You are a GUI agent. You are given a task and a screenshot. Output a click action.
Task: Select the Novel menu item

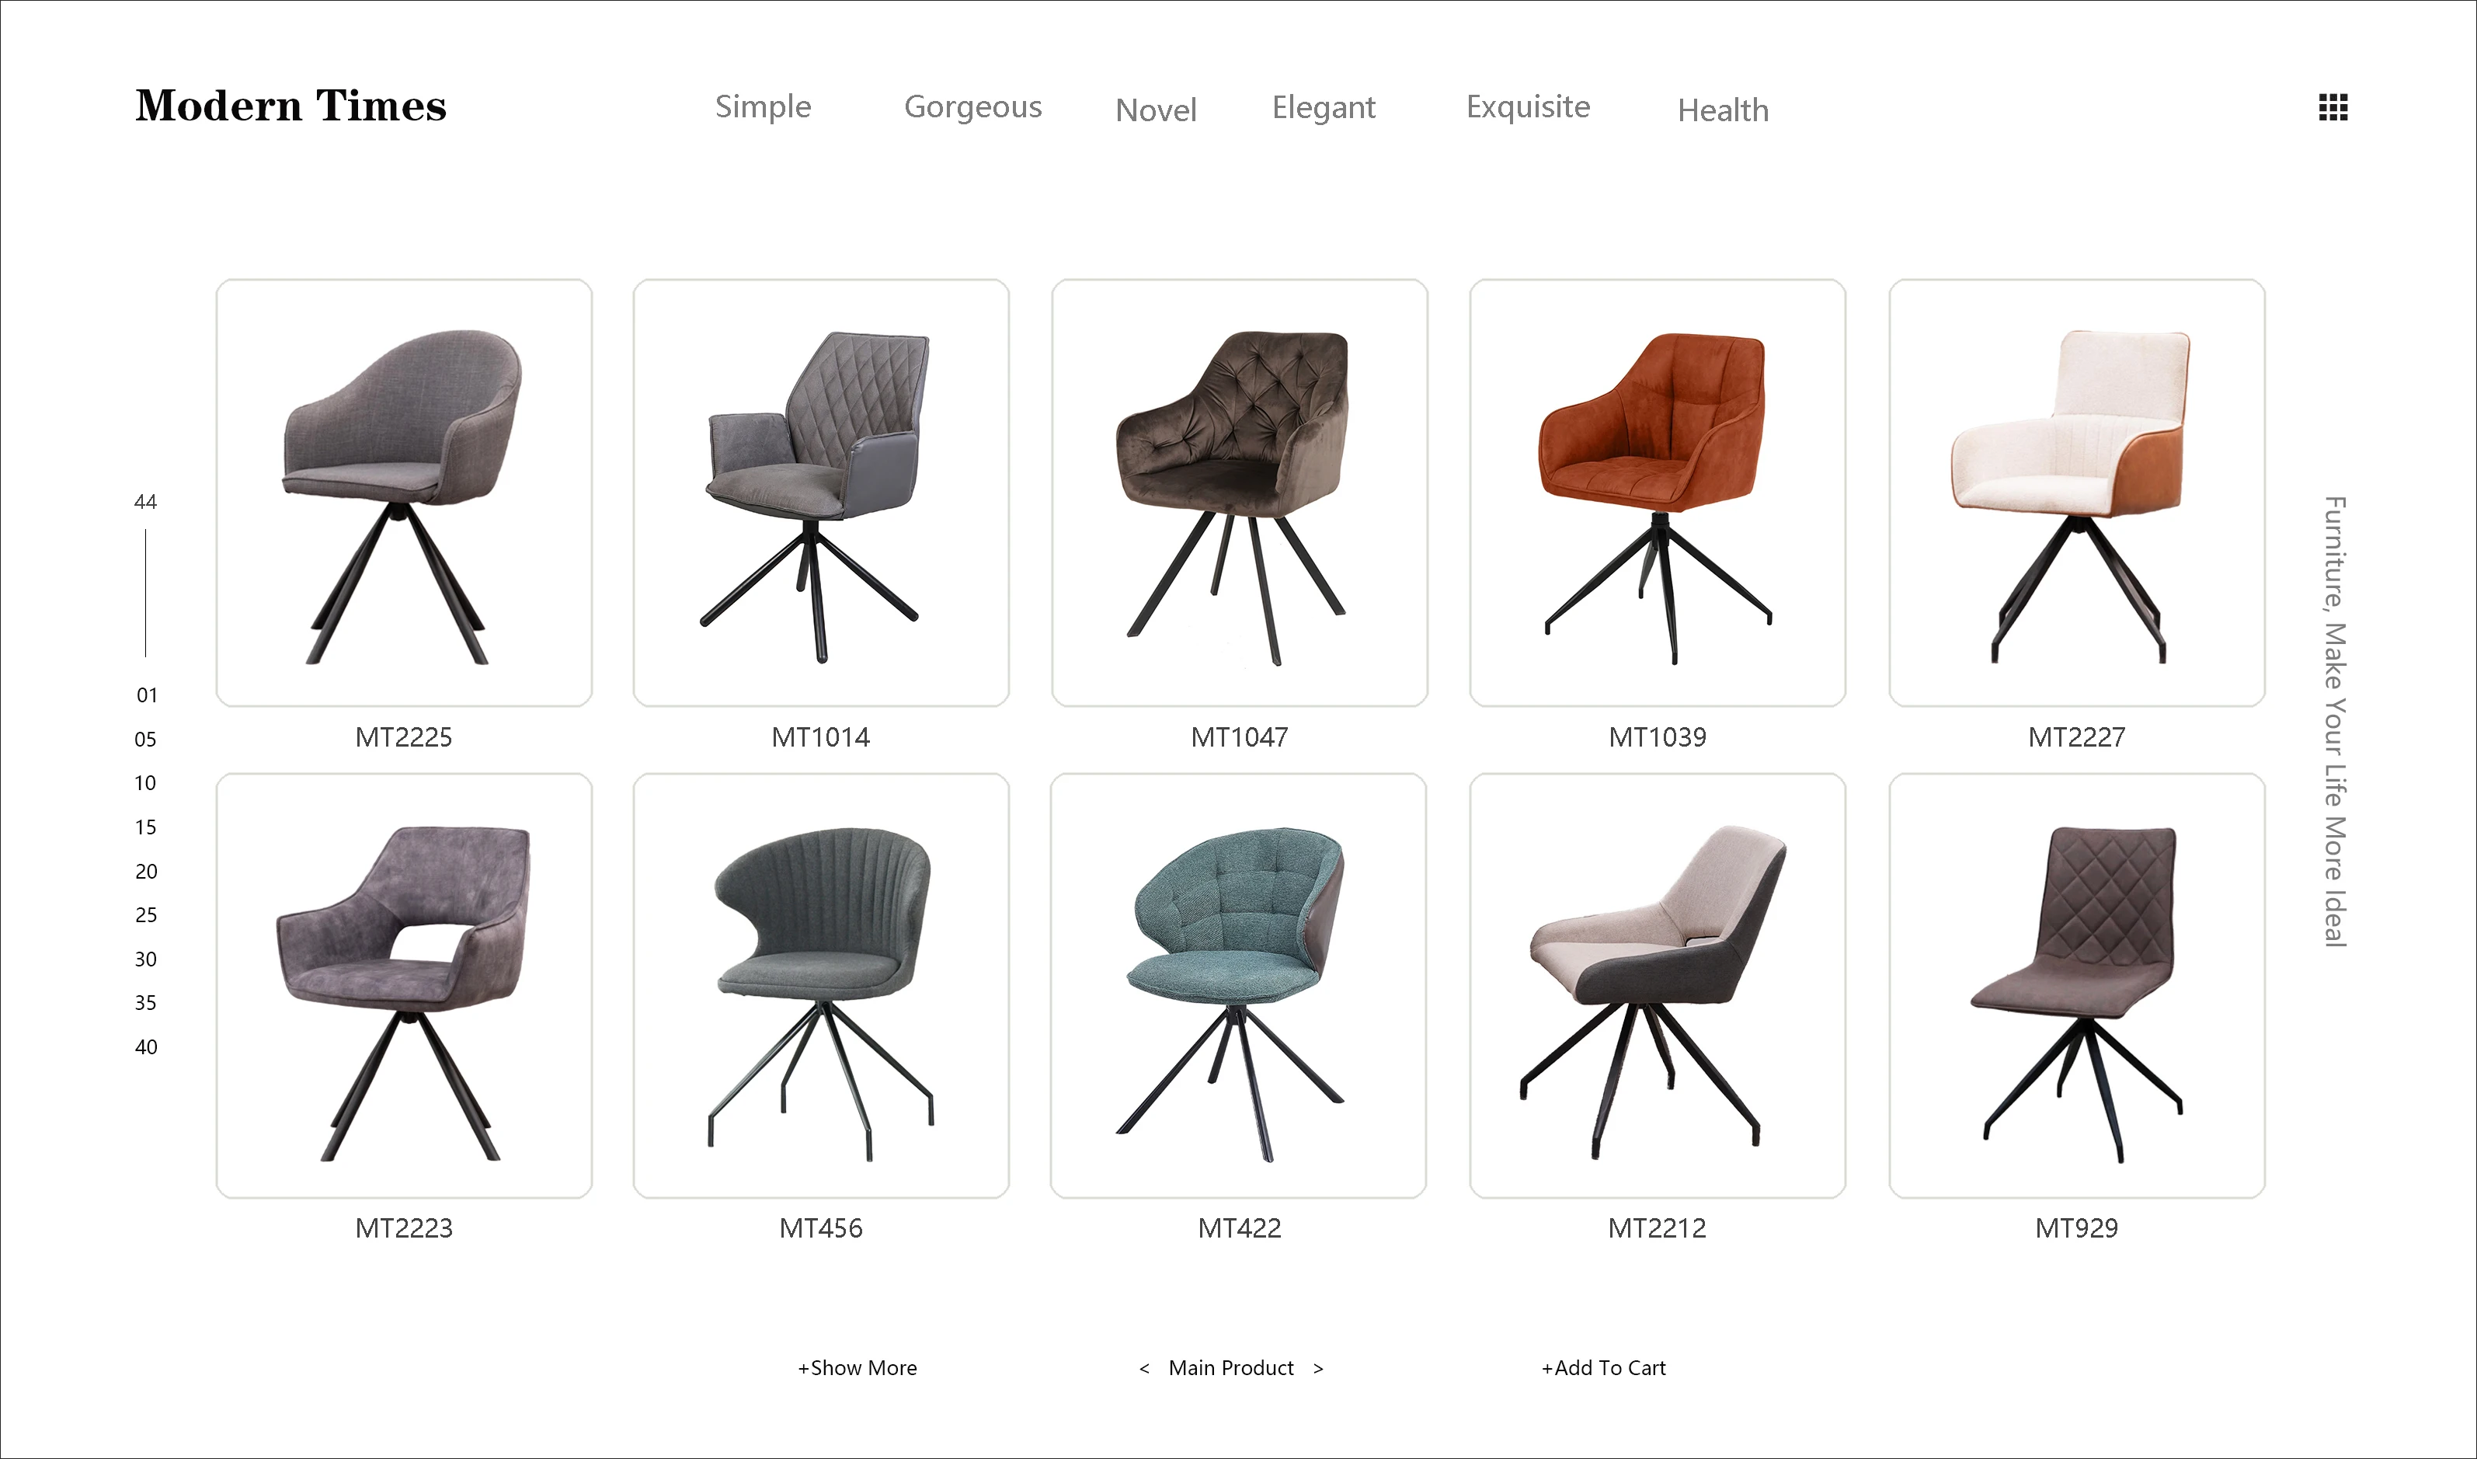tap(1156, 110)
